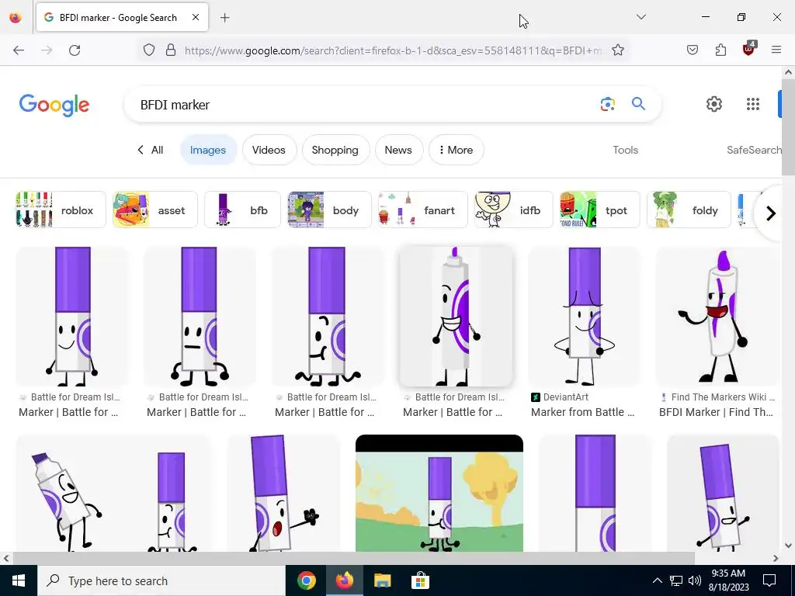795x596 pixels.
Task: Save page to Pocket
Action: tap(693, 50)
